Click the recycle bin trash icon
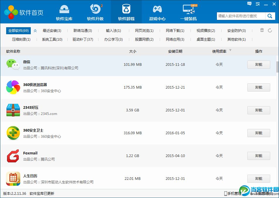The image size is (279, 198). tap(262, 30)
